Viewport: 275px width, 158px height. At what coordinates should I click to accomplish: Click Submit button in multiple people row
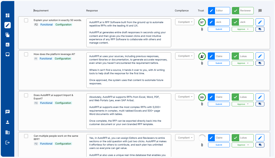pos(219,145)
